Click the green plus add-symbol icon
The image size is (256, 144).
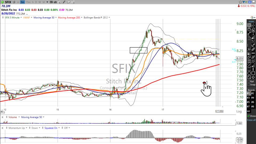2,2
